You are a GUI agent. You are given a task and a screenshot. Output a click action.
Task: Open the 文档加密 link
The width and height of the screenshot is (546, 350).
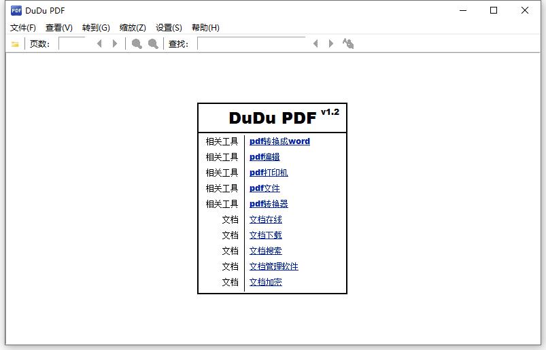(266, 282)
